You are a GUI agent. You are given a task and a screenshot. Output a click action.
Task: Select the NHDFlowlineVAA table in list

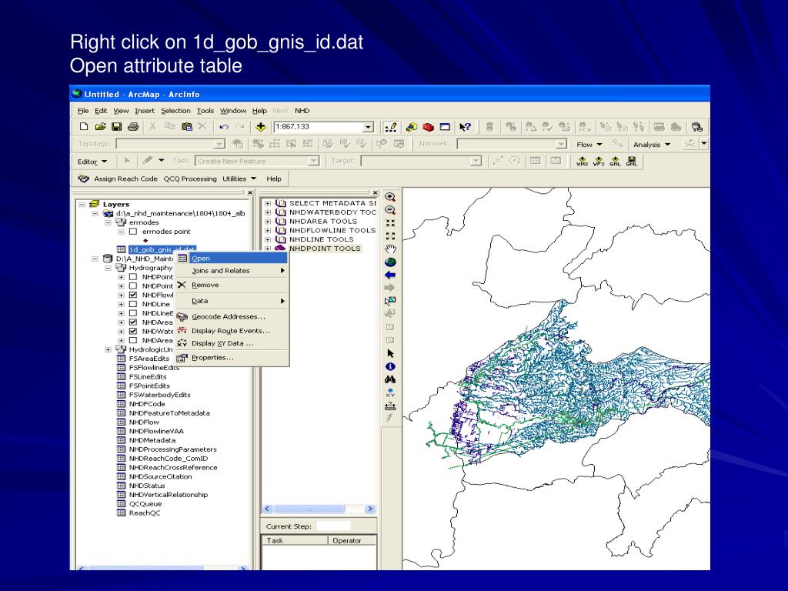tap(156, 431)
